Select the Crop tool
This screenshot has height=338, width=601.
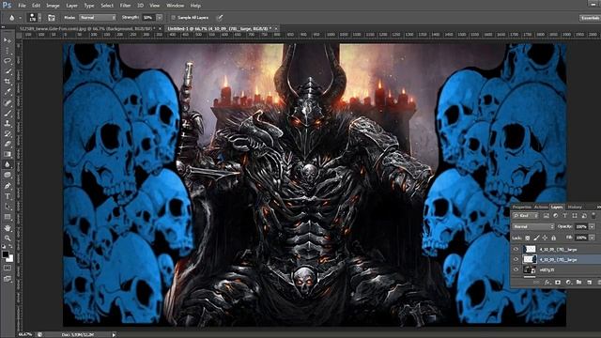click(8, 82)
